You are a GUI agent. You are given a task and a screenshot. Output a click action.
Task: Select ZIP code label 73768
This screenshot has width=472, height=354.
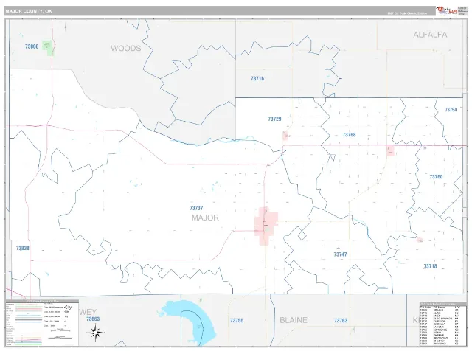point(349,134)
